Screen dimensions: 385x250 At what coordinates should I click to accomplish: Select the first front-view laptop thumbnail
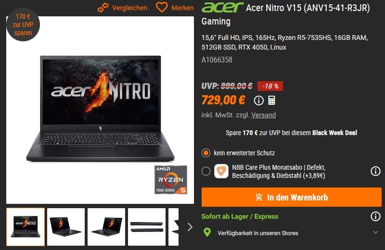coord(26,227)
